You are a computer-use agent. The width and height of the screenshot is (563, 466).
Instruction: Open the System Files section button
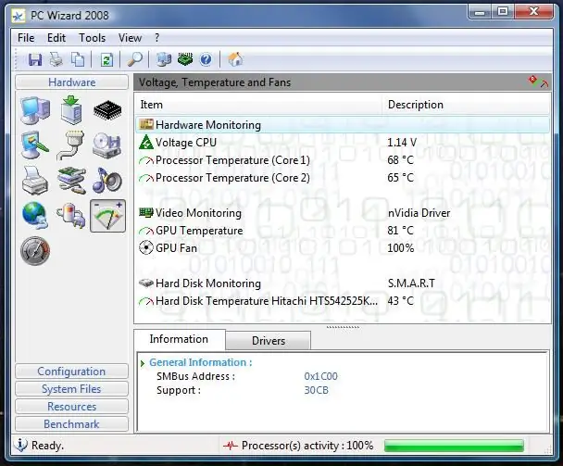pyautogui.click(x=71, y=389)
